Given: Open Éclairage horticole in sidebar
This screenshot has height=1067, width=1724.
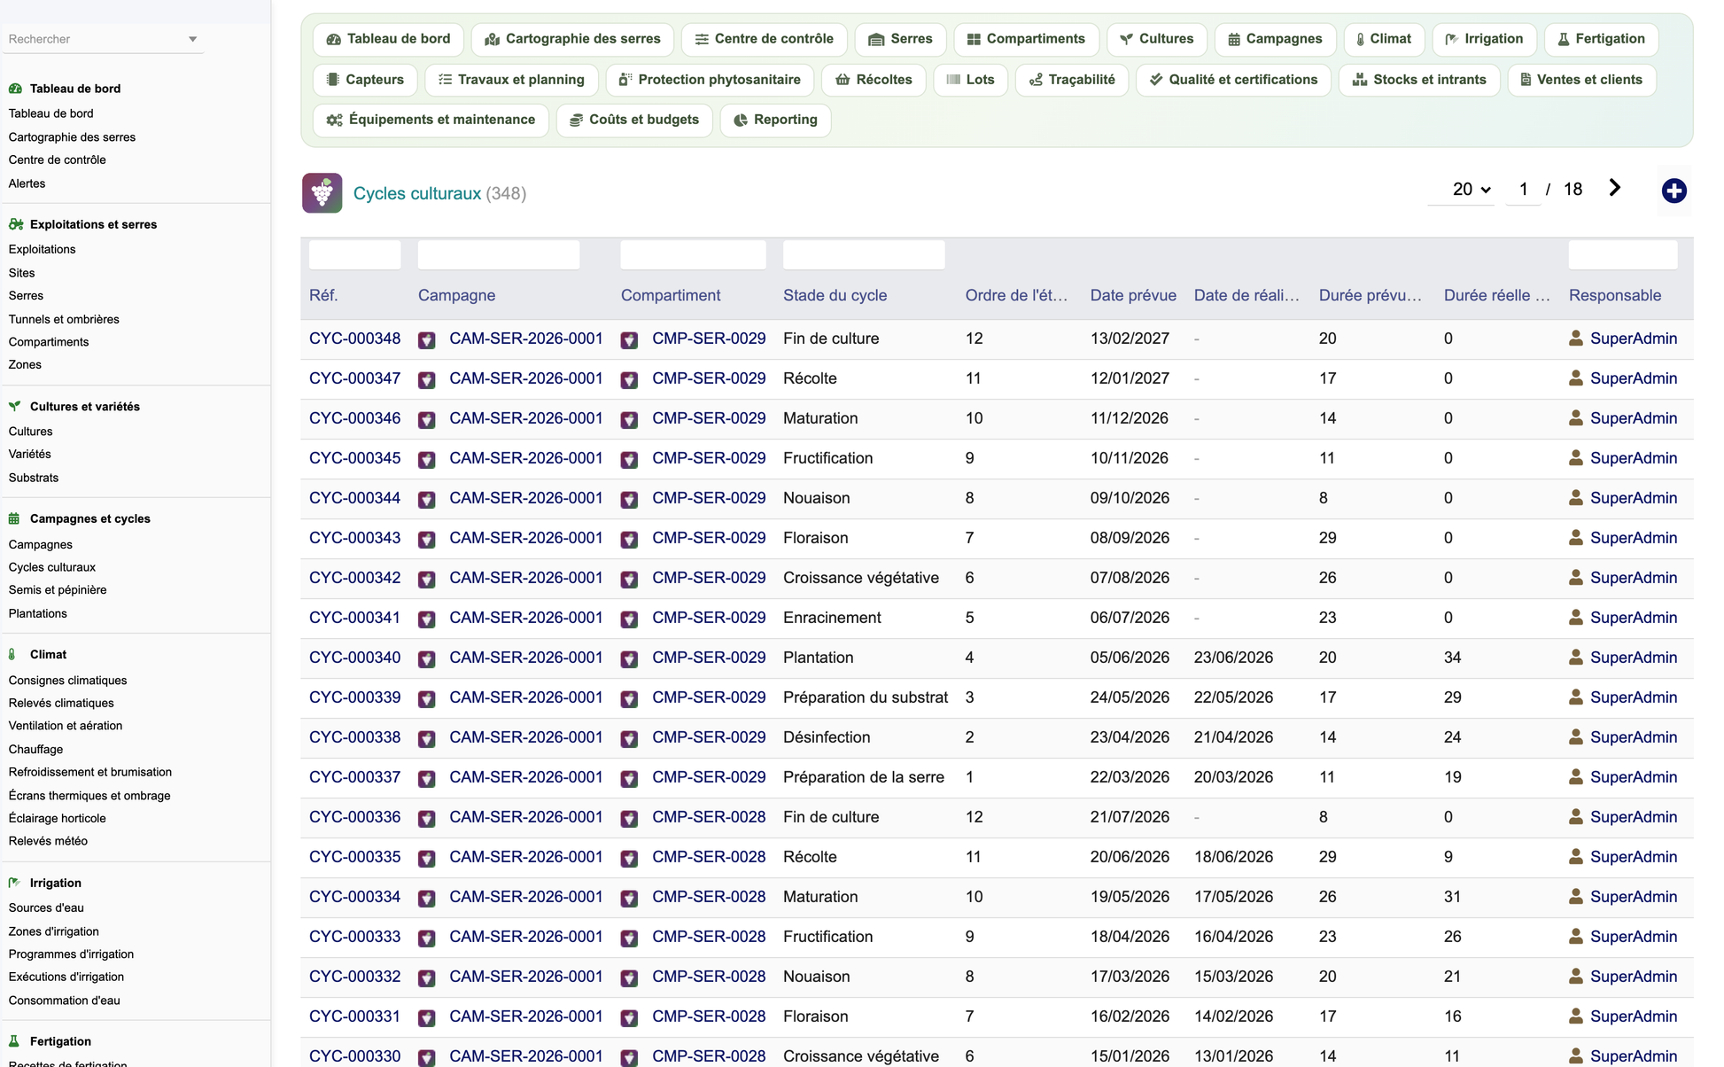Looking at the screenshot, I should point(57,818).
